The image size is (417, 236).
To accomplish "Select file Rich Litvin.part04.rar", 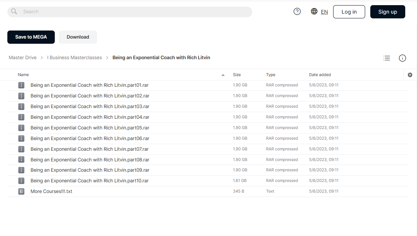I will [x=90, y=117].
